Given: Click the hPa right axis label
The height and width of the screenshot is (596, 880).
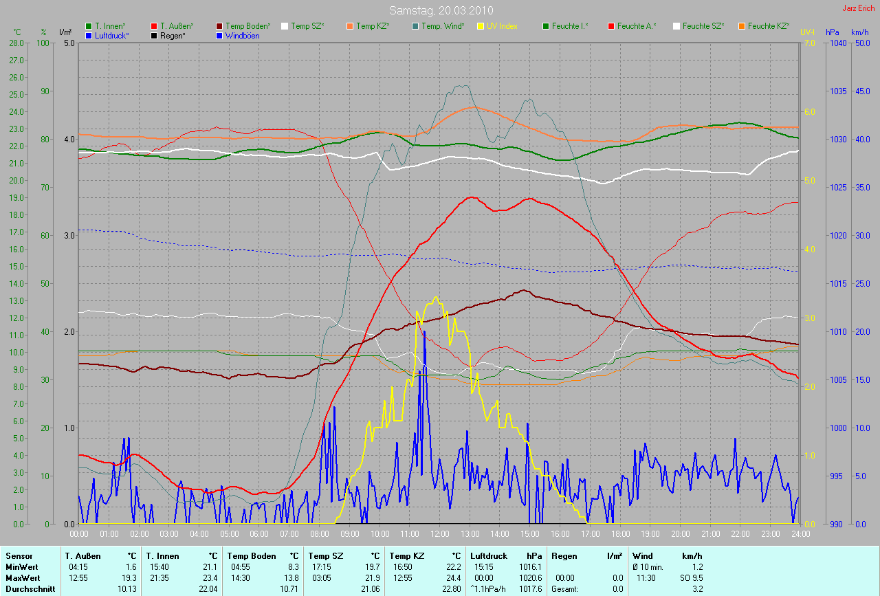Looking at the screenshot, I should click(833, 32).
